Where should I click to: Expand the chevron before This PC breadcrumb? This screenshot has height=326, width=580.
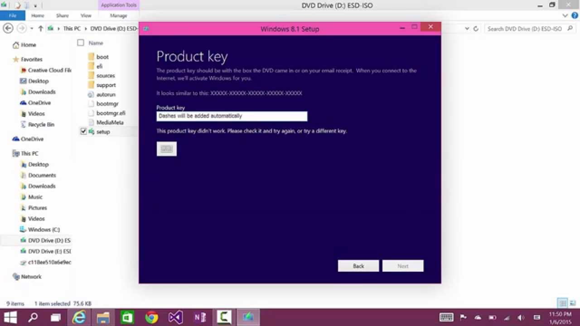[58, 29]
